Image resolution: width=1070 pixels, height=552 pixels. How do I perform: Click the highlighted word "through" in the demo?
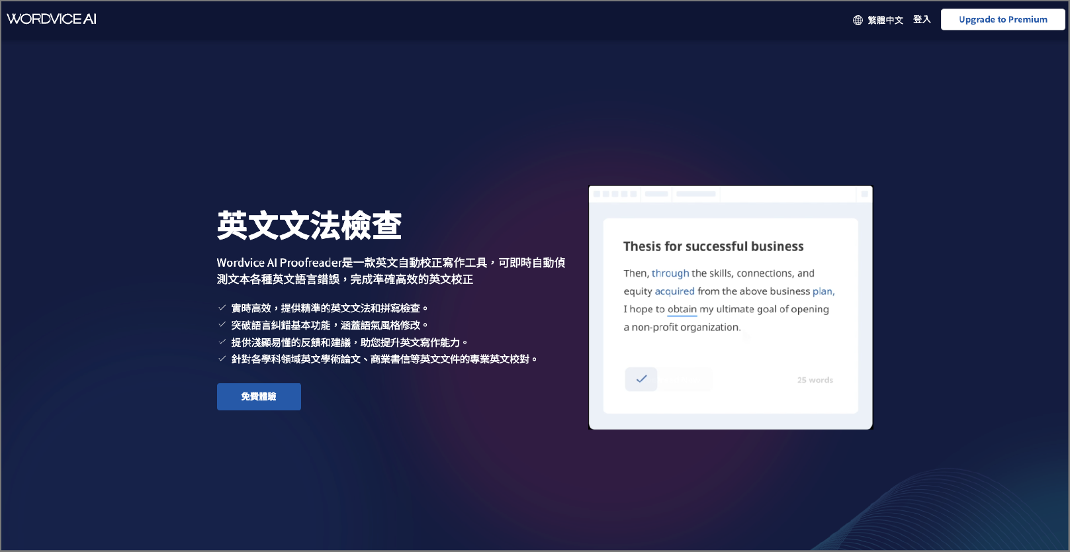tap(670, 273)
